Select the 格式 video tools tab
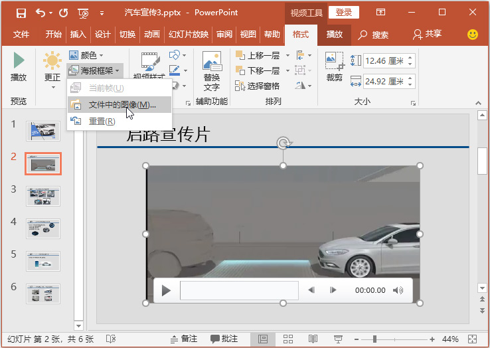 point(301,35)
